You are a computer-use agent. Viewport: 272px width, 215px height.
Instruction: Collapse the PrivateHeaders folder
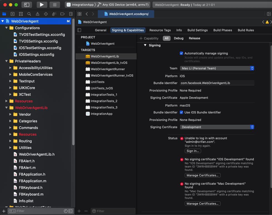point(6,61)
